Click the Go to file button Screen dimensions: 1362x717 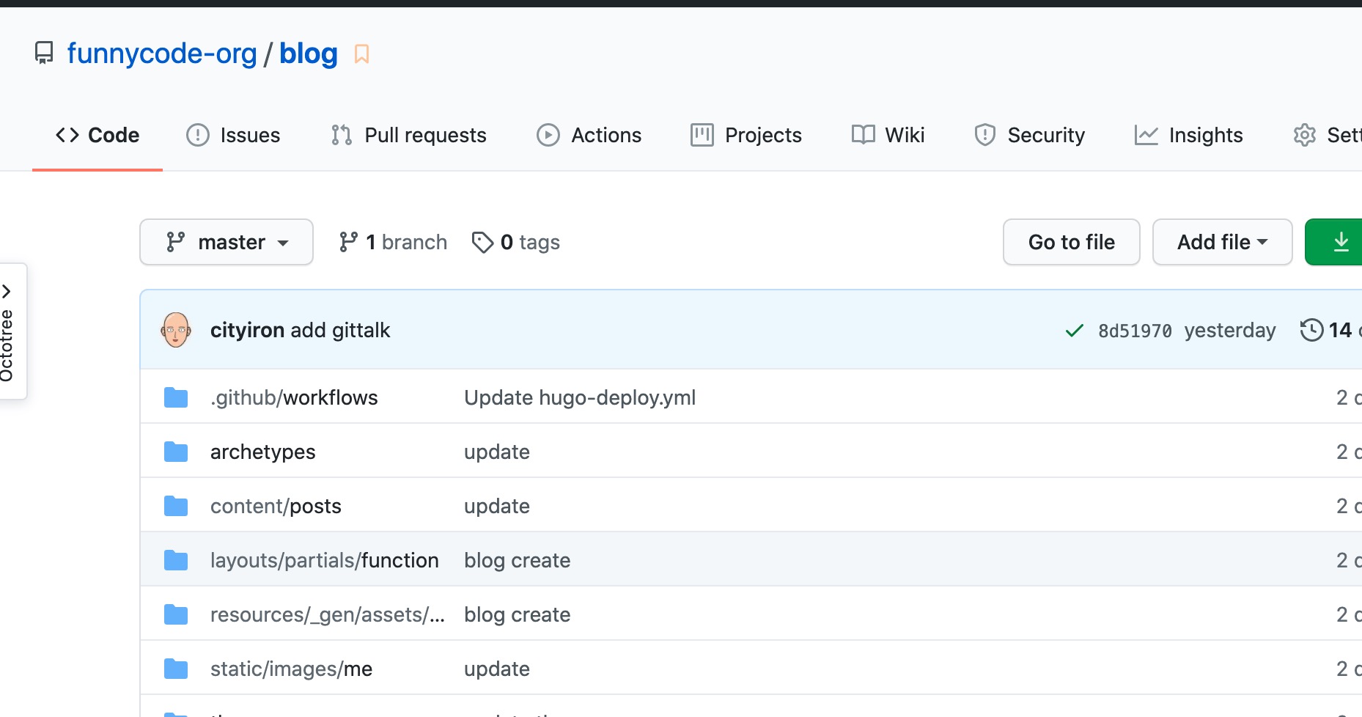tap(1071, 242)
